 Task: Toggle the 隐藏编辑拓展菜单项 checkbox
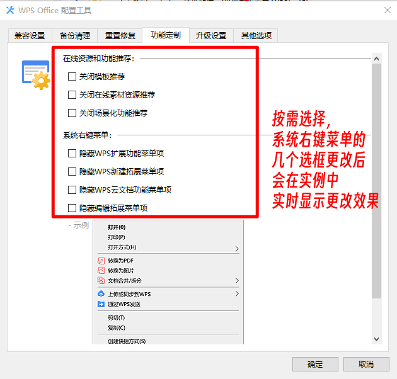pos(72,208)
